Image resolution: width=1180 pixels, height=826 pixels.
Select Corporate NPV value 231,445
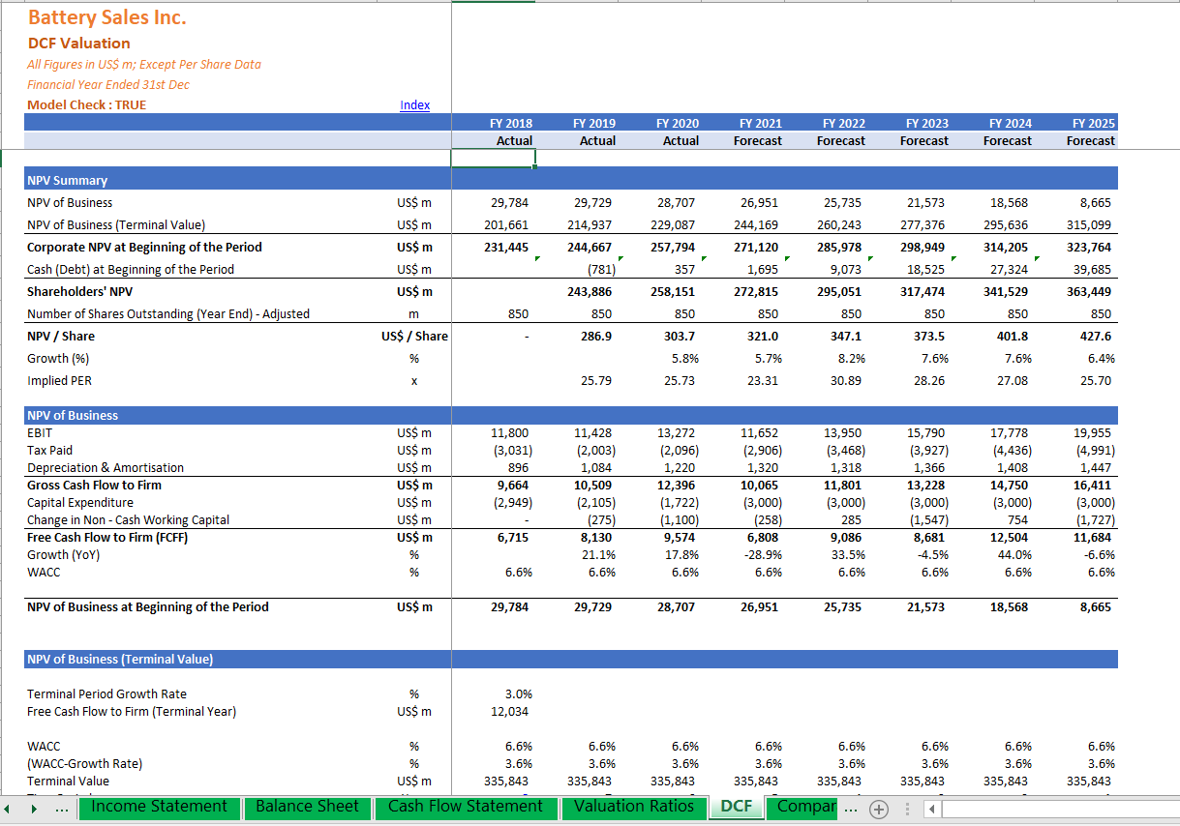pos(505,248)
